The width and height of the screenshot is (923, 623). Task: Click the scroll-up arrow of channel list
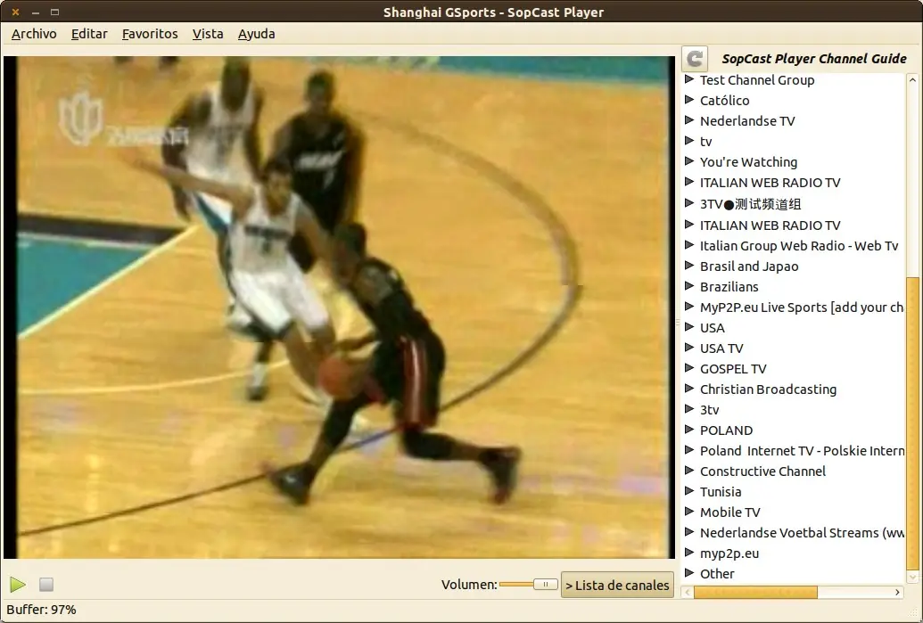(913, 79)
